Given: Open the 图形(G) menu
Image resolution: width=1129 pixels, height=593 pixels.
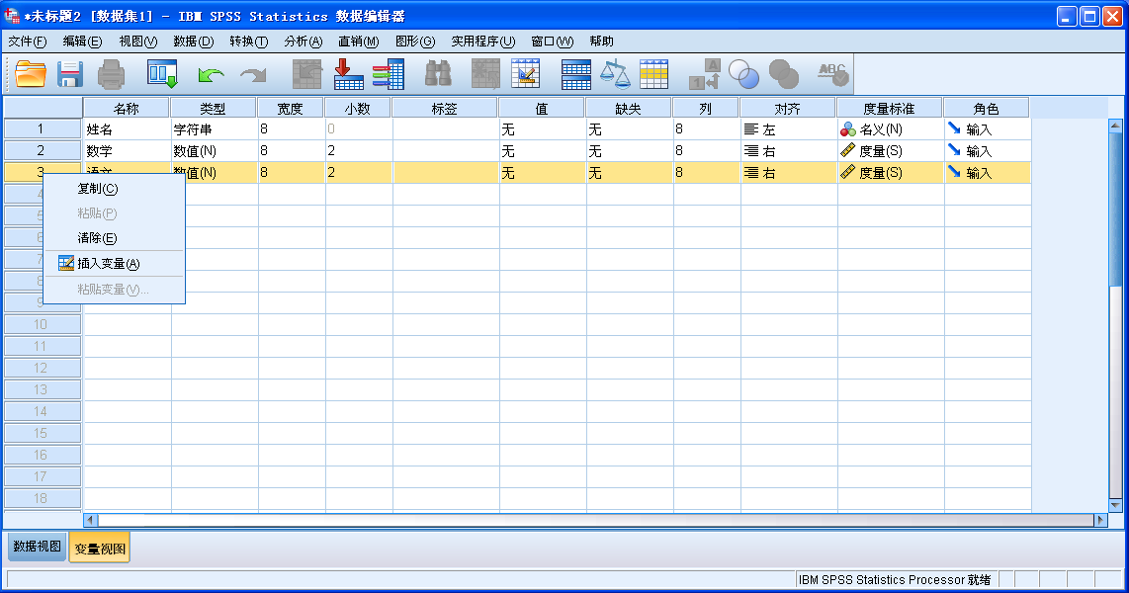Looking at the screenshot, I should pyautogui.click(x=415, y=42).
